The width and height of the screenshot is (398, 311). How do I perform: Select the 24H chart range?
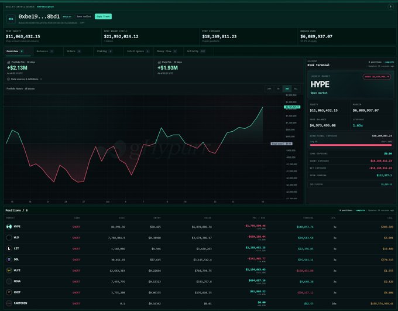click(x=269, y=88)
